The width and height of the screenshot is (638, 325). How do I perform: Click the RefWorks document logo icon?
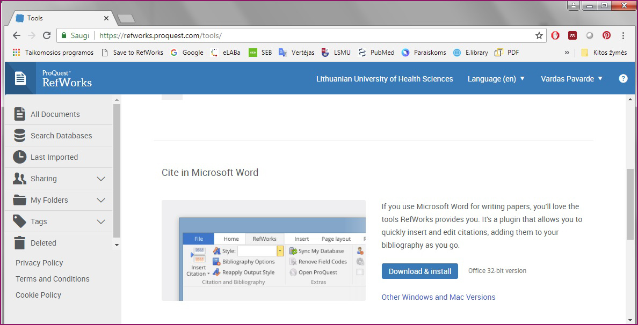pos(20,78)
